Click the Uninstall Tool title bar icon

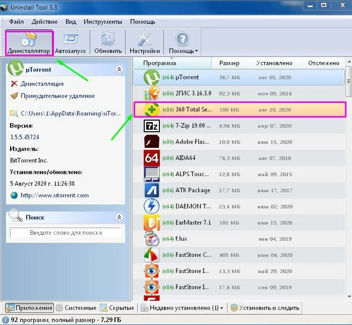click(4, 7)
